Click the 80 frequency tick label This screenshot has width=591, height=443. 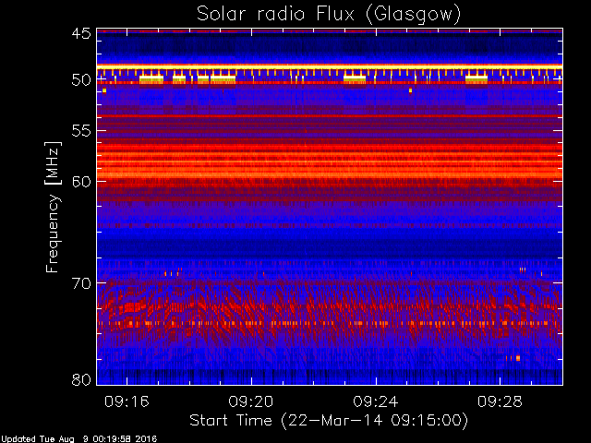click(81, 379)
